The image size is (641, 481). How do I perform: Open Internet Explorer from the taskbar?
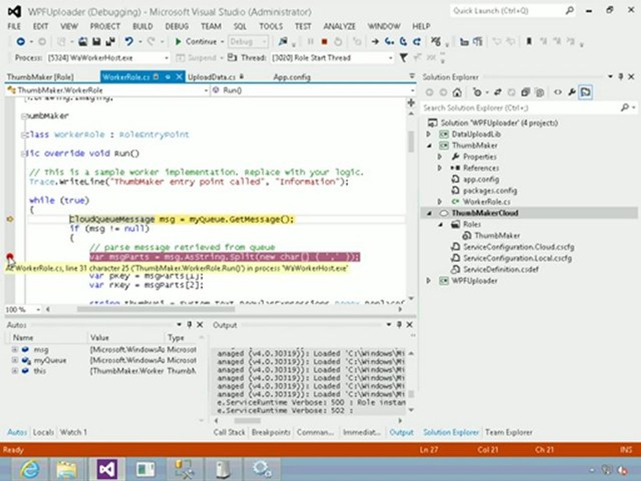pos(30,469)
